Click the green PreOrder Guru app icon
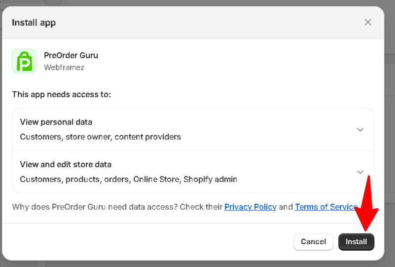This screenshot has width=395, height=267. point(24,61)
